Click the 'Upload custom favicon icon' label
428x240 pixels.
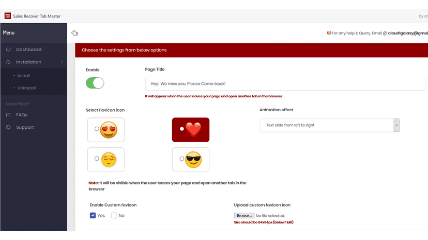[x=262, y=205]
